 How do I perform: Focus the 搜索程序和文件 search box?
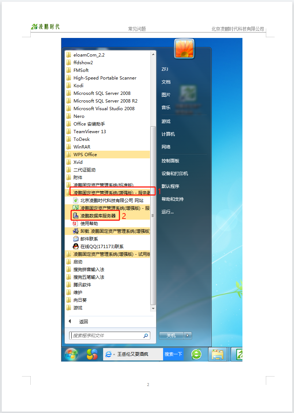pyautogui.click(x=110, y=335)
